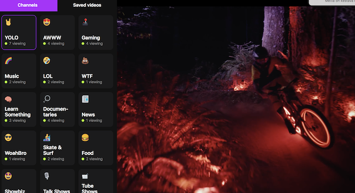Click the Gaming joystick icon
355x193 pixels.
[85, 22]
